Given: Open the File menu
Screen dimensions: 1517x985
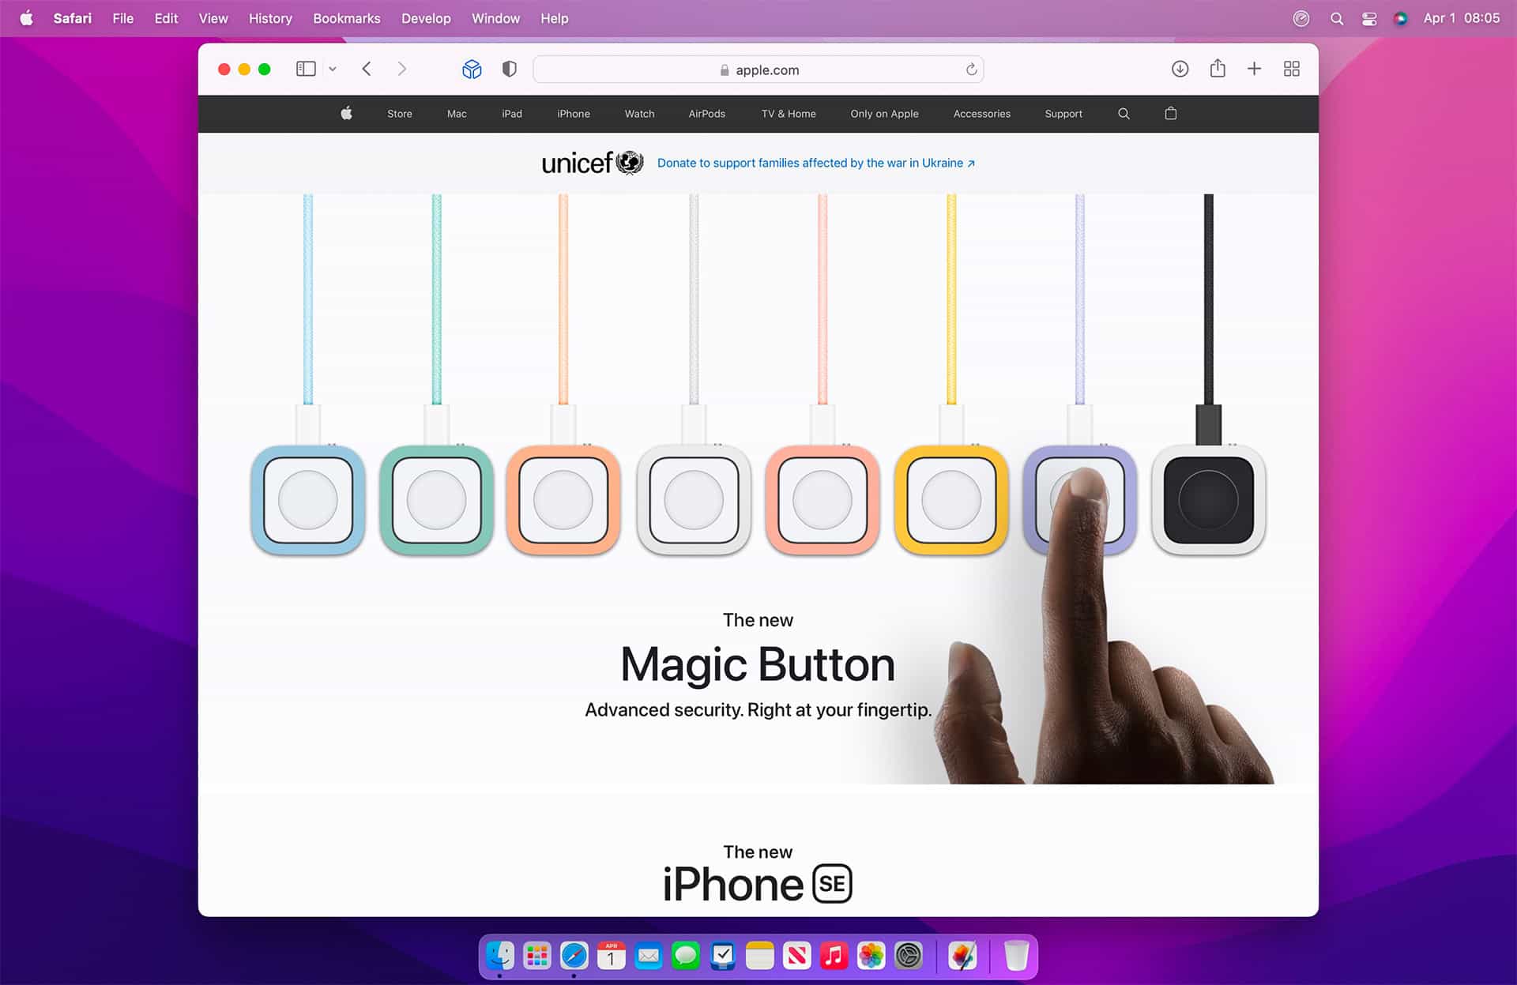Looking at the screenshot, I should (123, 18).
